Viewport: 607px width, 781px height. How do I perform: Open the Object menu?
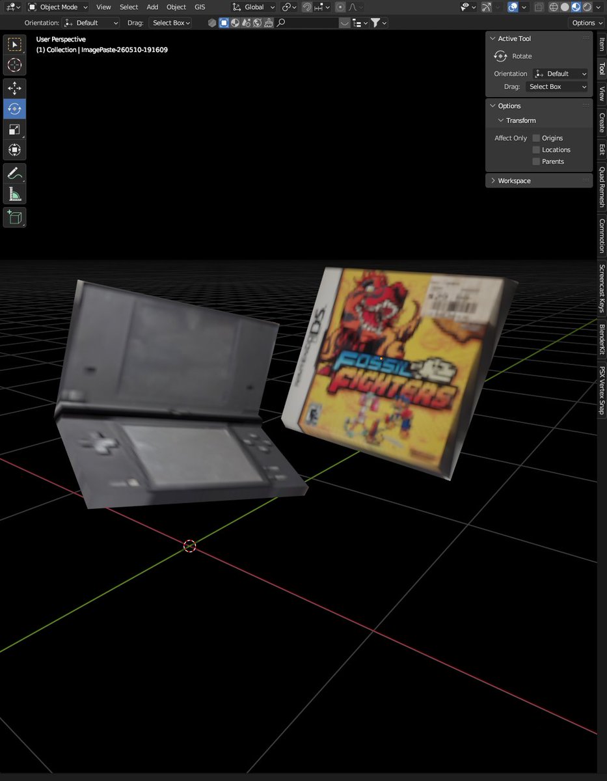click(176, 7)
